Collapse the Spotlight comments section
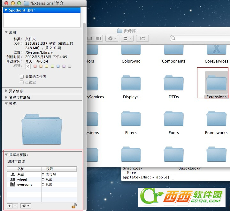 6,10
